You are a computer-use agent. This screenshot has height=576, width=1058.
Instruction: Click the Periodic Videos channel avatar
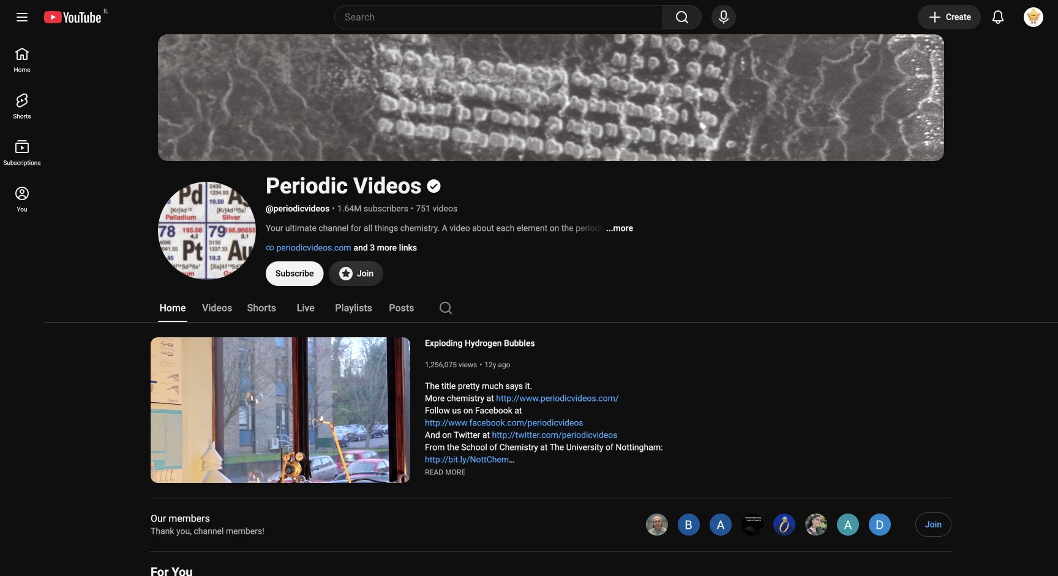point(207,230)
